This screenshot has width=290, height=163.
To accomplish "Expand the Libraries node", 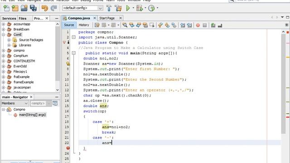I will (9, 45).
